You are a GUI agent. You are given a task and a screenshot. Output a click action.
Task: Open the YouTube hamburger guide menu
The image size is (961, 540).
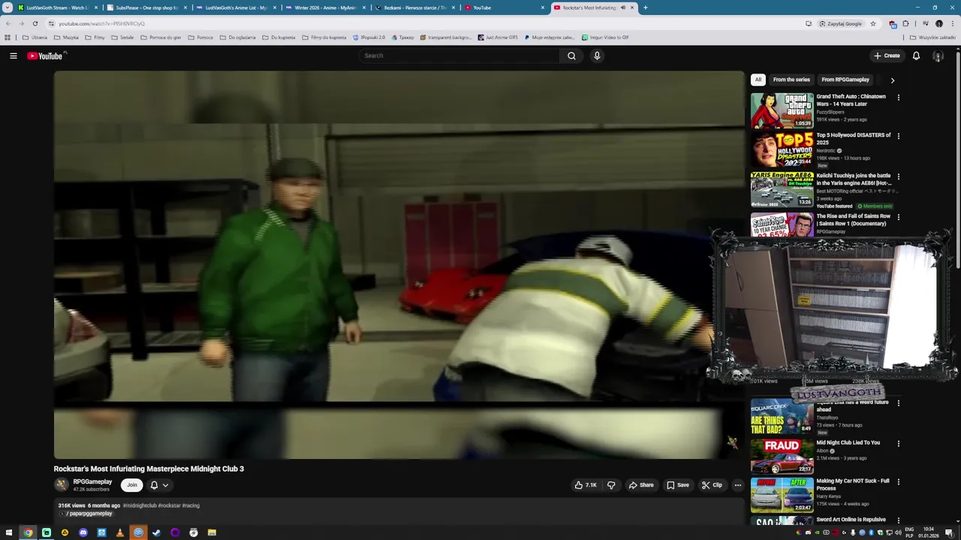click(13, 55)
